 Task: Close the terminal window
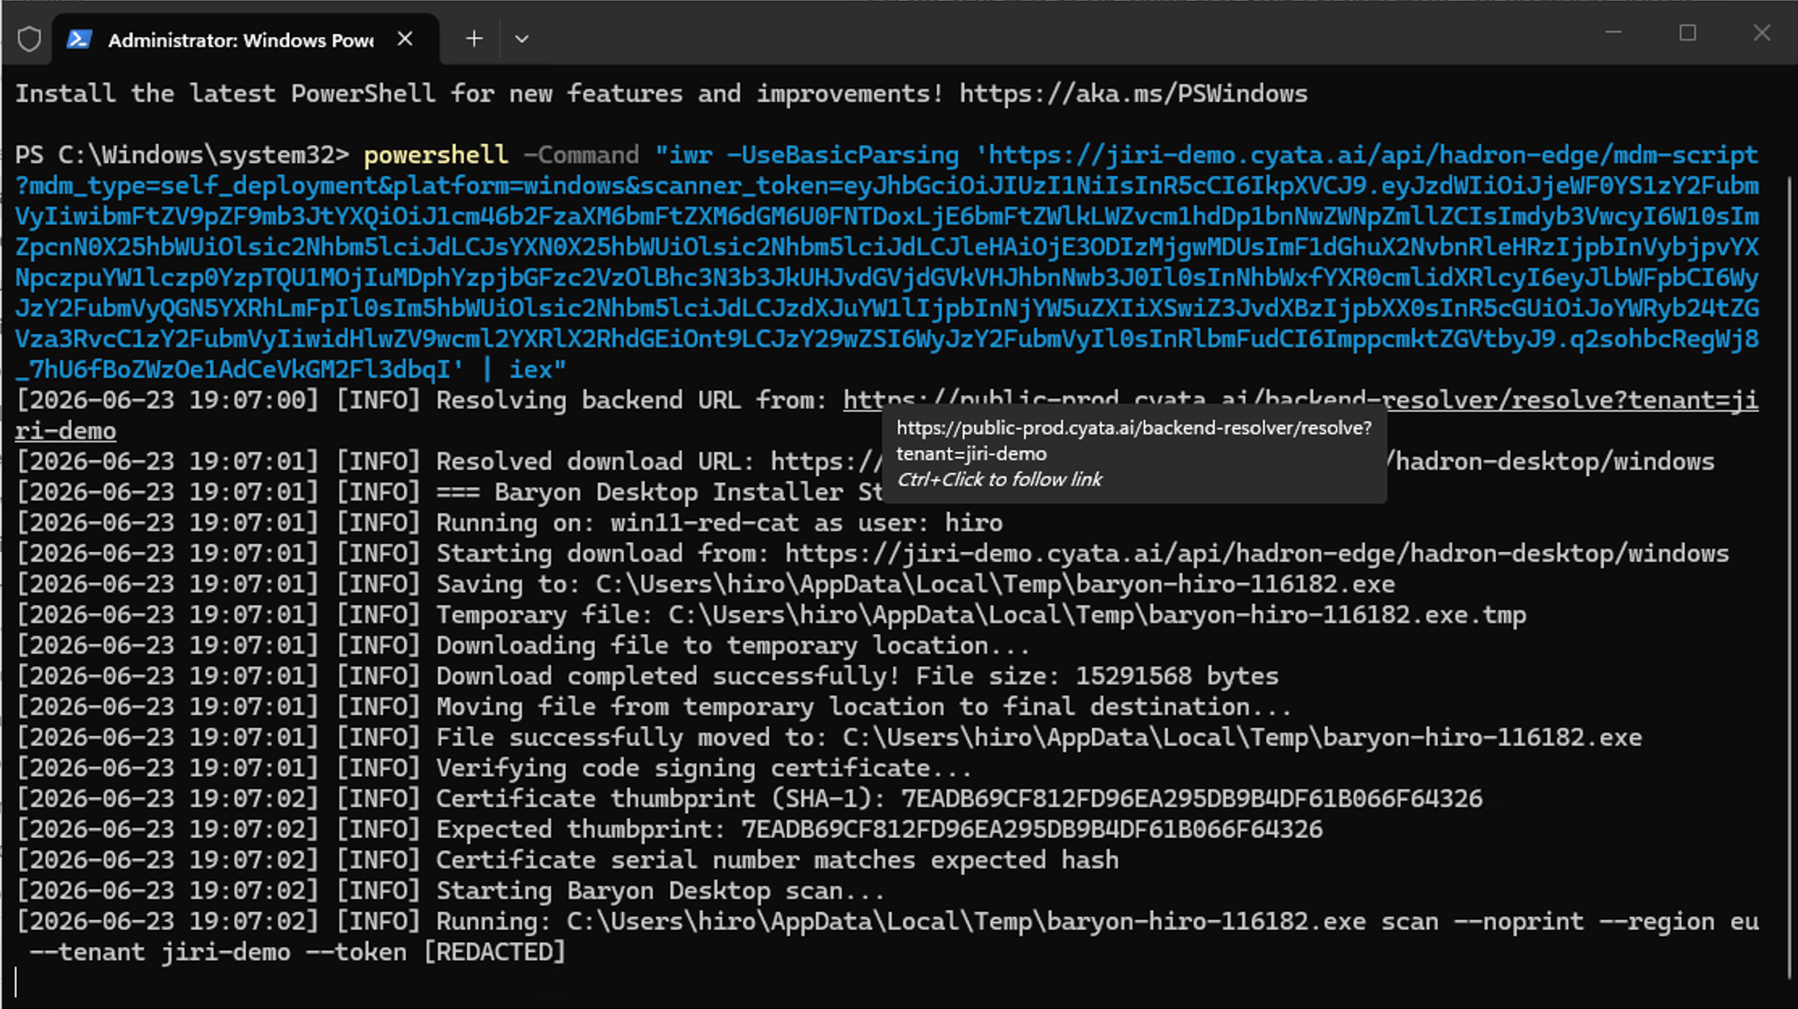click(1762, 32)
